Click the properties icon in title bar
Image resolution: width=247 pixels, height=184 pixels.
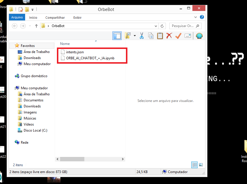[21, 10]
